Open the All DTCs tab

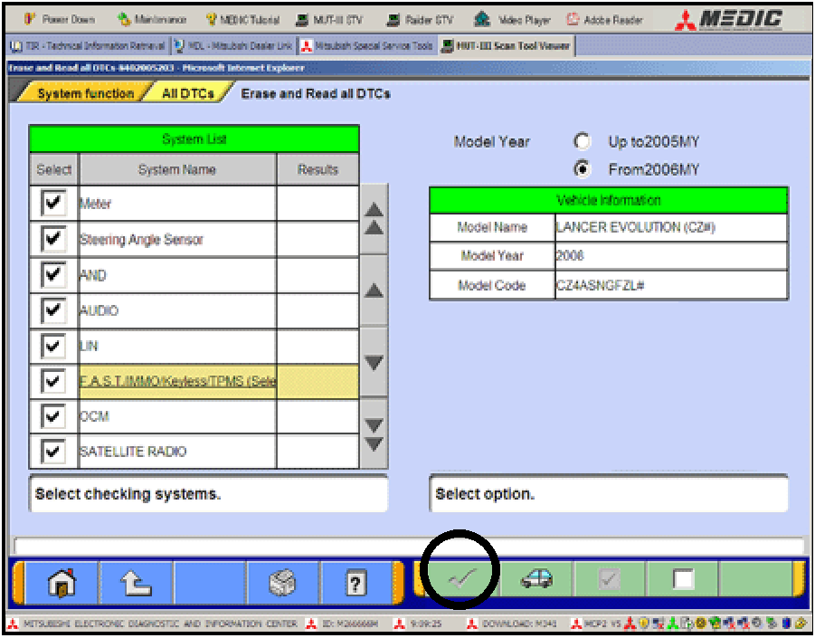click(187, 93)
